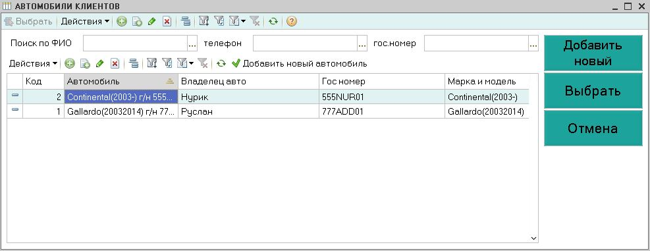The width and height of the screenshot is (650, 251).
Task: Click Добавить новый автомобиль with green checkmark
Action: coord(299,63)
